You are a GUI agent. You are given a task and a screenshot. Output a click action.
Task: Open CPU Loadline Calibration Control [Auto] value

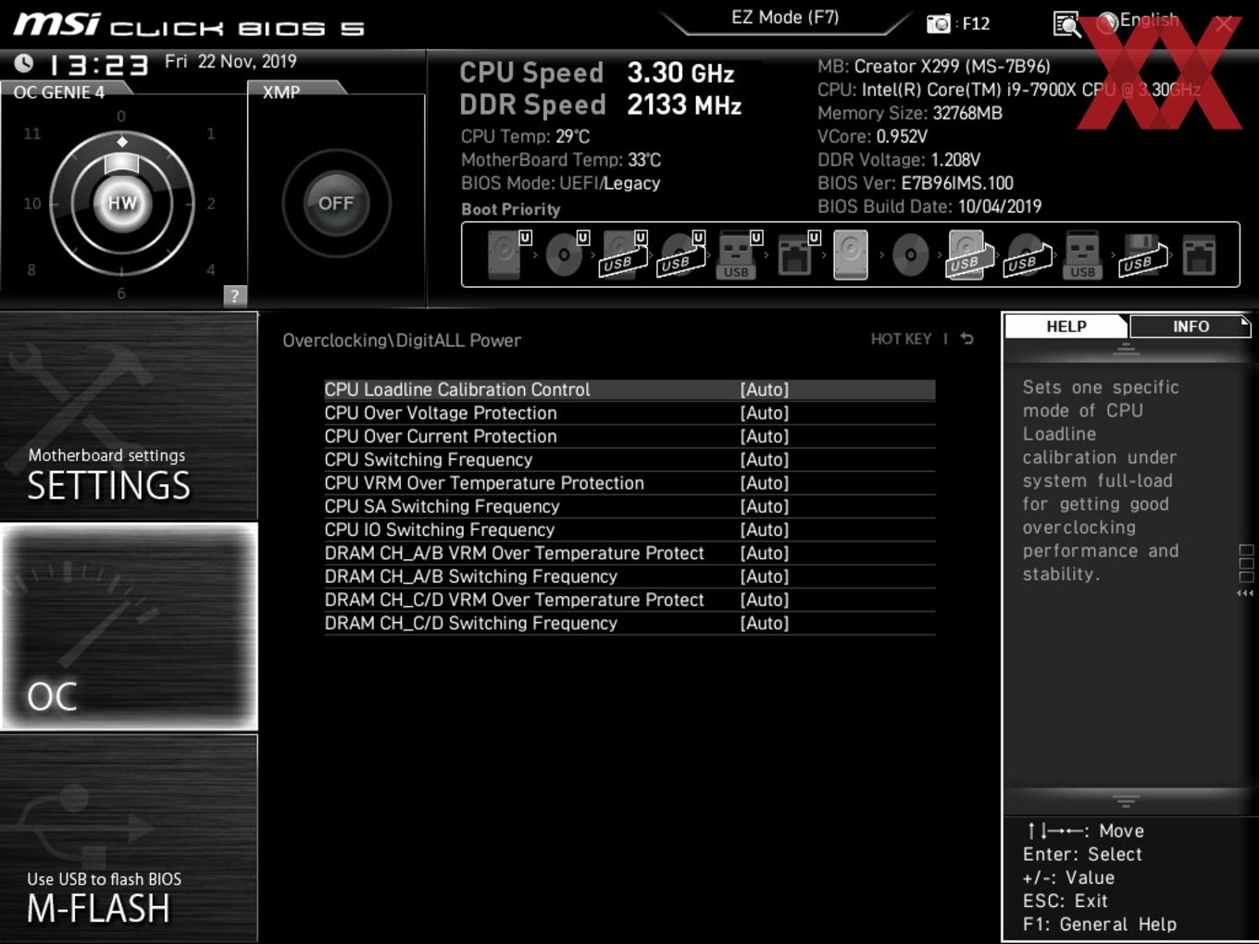(765, 390)
